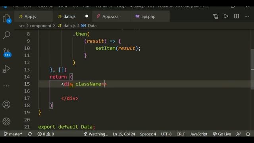This screenshot has width=254, height=143.
Task: Click the Synchronize Changes icon
Action: click(x=30, y=134)
